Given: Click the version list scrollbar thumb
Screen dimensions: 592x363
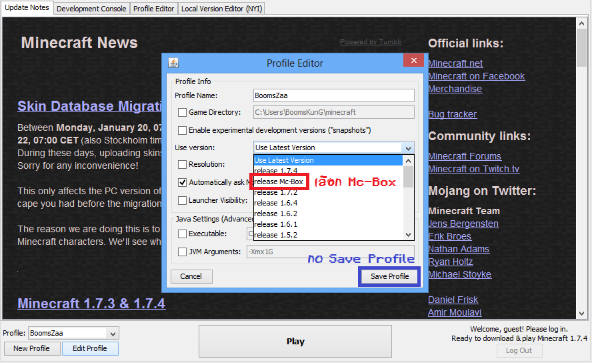Looking at the screenshot, I should pyautogui.click(x=408, y=177).
